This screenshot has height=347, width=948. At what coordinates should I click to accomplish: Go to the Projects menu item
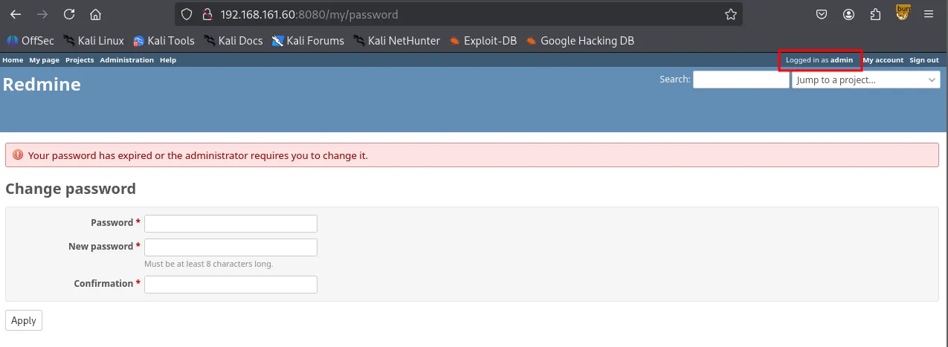80,60
